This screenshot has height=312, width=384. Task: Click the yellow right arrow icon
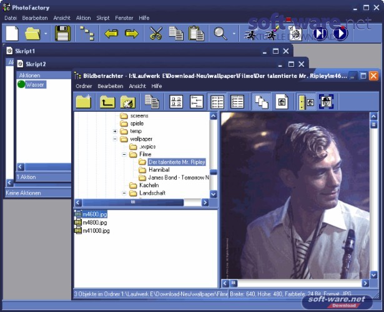tap(132, 33)
